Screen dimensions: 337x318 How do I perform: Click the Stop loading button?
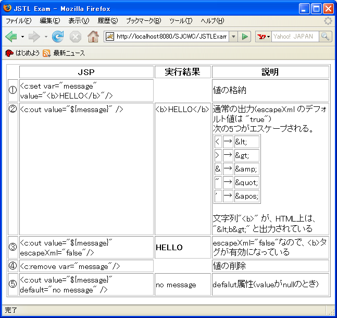76,36
